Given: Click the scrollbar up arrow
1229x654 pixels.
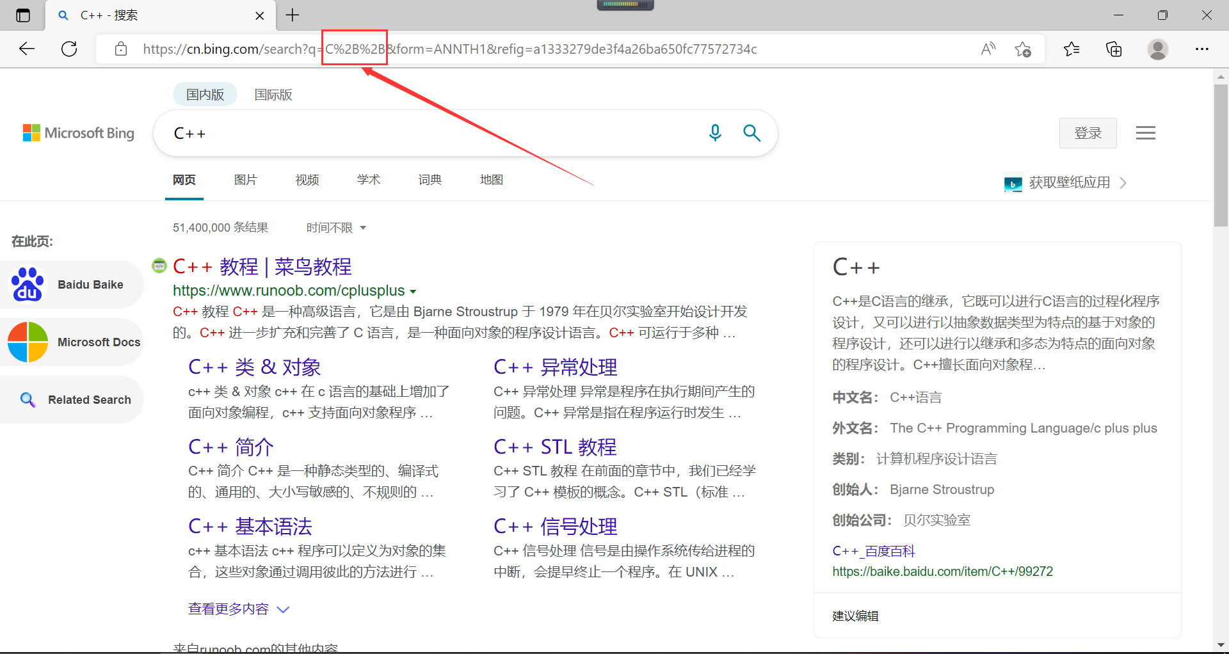Looking at the screenshot, I should 1221,77.
